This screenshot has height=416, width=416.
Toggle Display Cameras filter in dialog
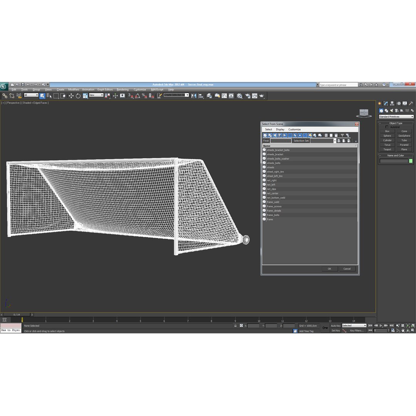point(280,135)
